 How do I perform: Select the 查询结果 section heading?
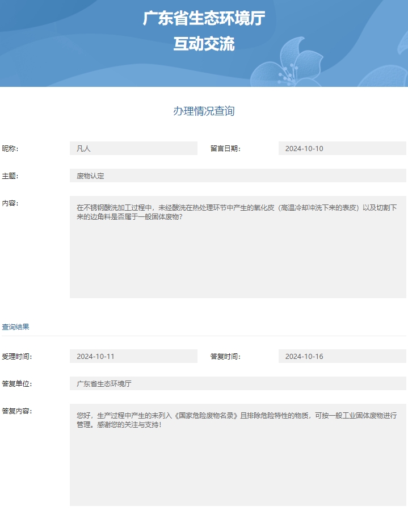[x=16, y=327]
